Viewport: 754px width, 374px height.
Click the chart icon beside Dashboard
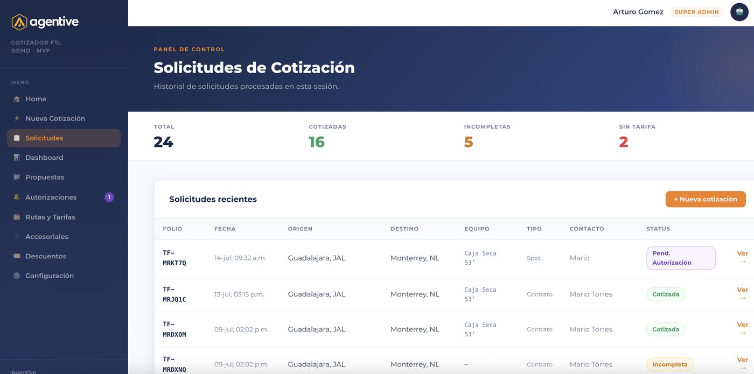tap(17, 158)
